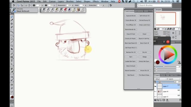Click zoom out icon in Navigator
Screen dimensions: 191x107
tap(168, 29)
